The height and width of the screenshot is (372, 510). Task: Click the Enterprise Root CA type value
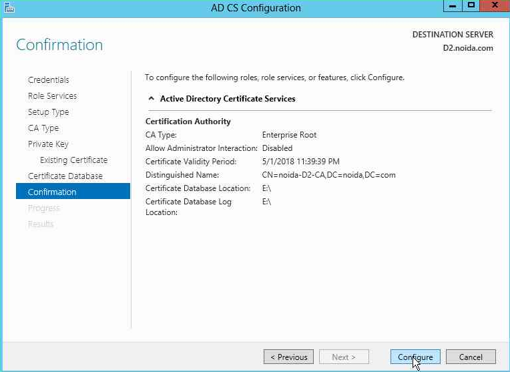(289, 135)
